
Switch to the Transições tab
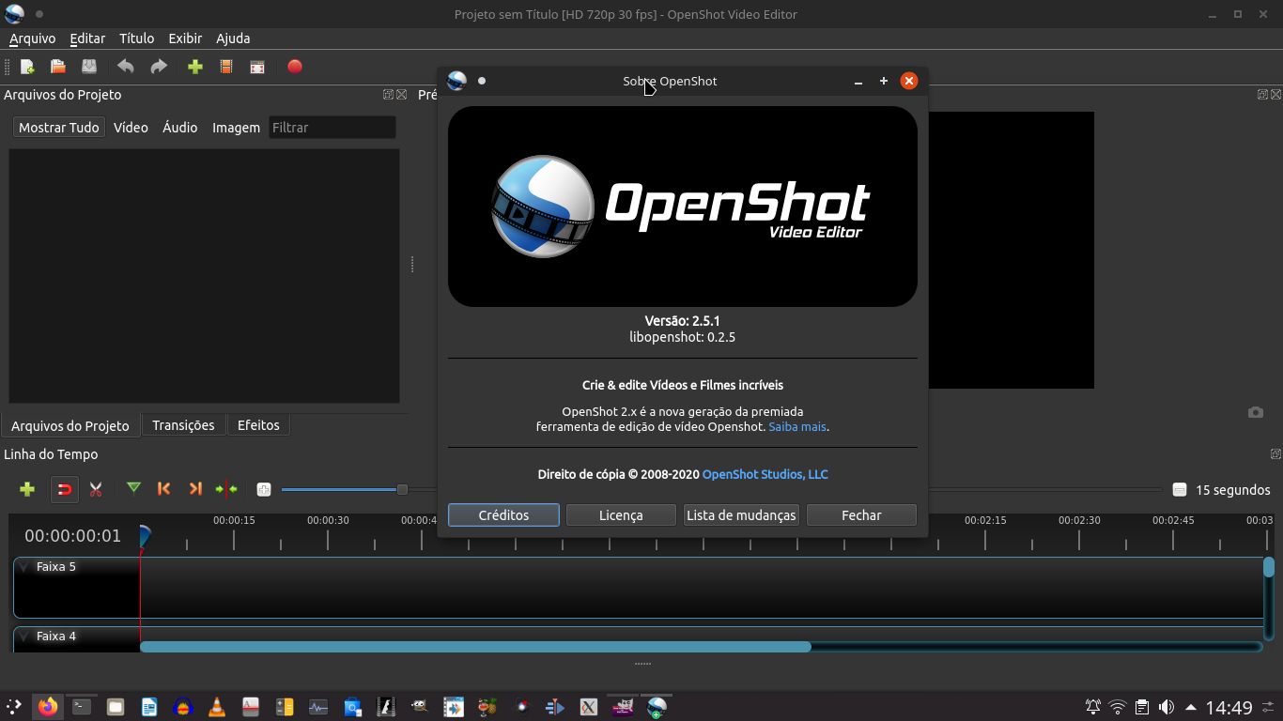point(183,424)
